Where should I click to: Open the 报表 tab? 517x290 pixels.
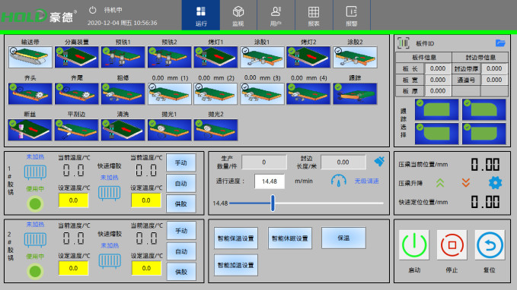tap(314, 15)
